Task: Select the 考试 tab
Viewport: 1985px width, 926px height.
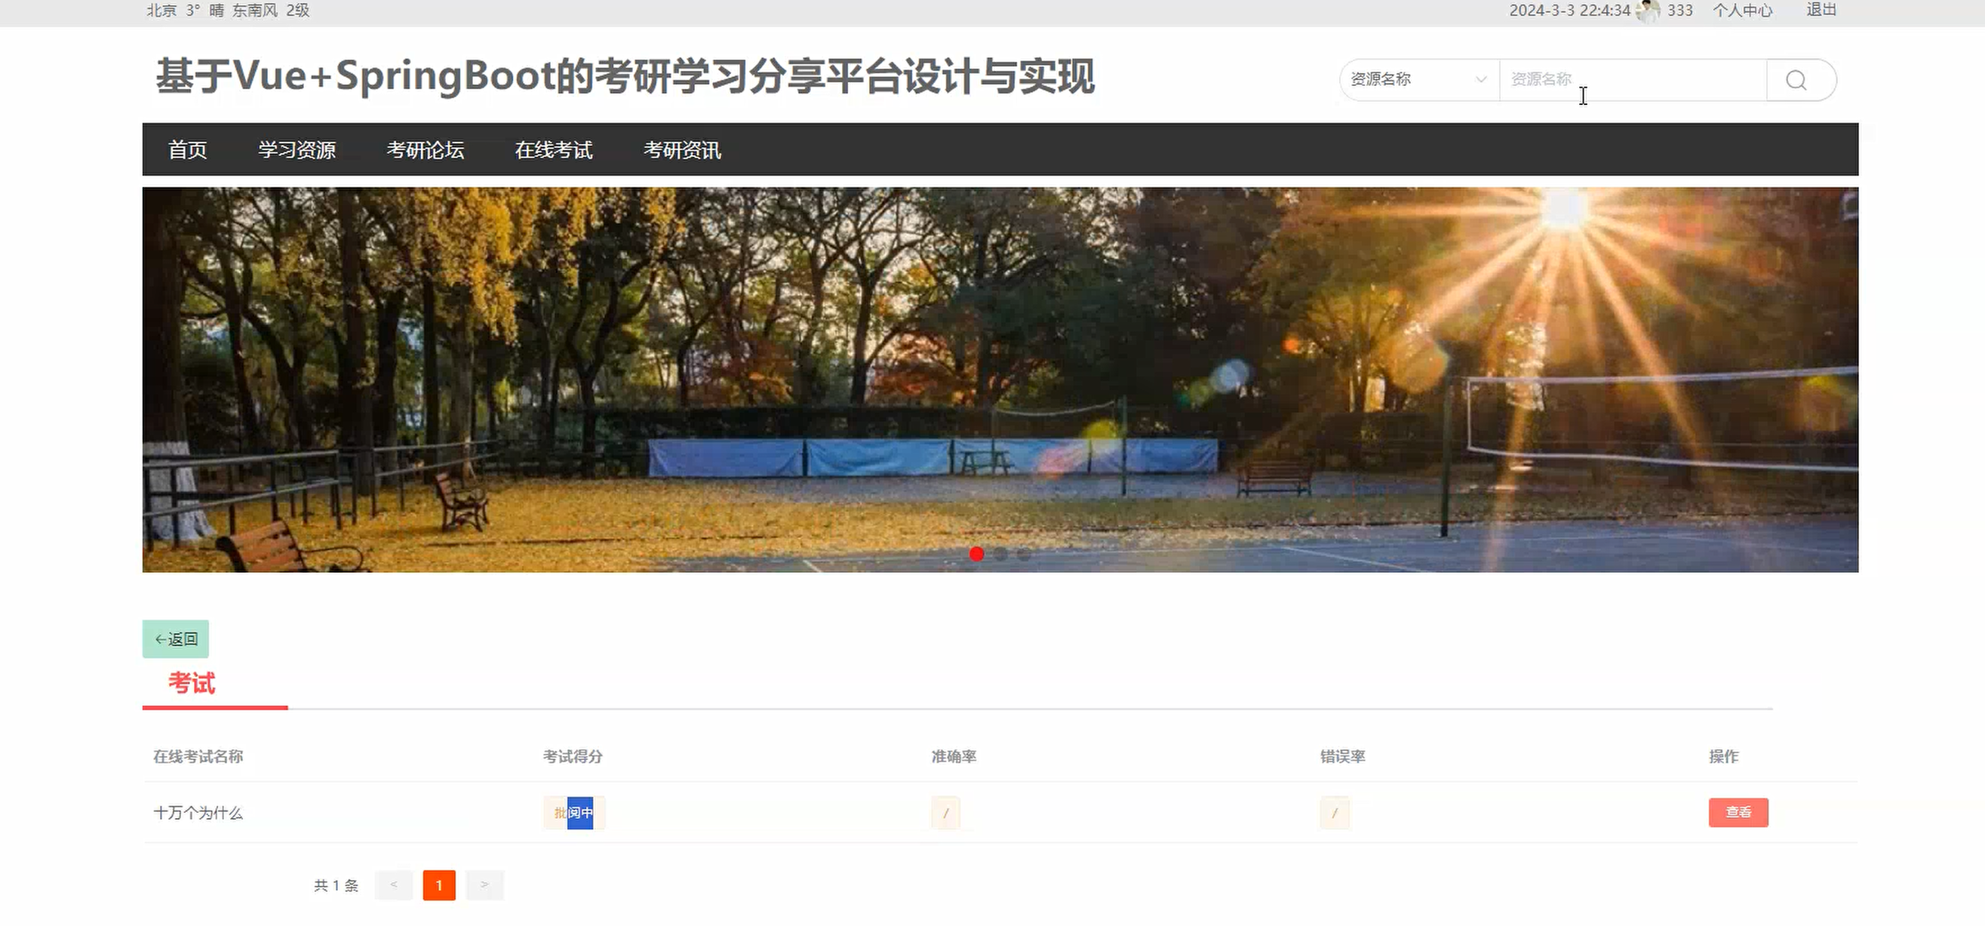Action: 192,683
